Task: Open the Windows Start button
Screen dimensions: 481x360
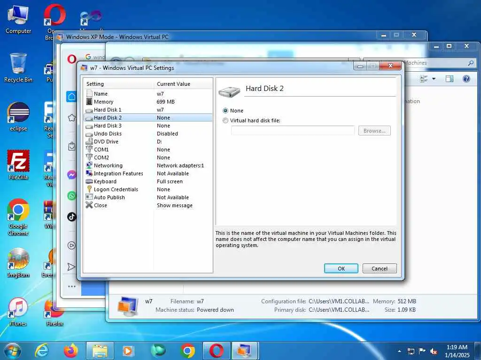Action: tap(13, 351)
